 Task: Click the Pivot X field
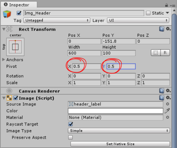86,66
